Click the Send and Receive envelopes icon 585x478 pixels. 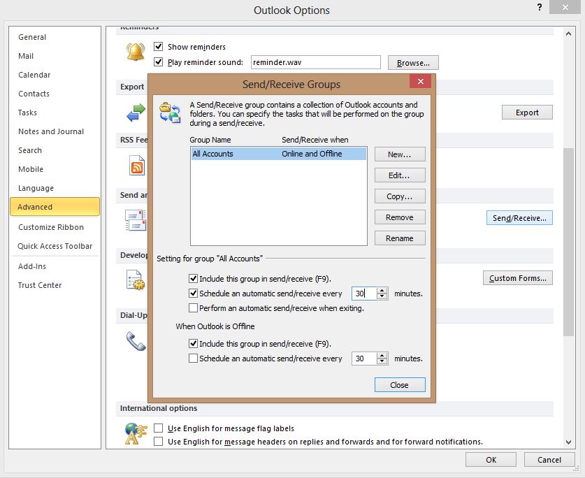pos(136,221)
